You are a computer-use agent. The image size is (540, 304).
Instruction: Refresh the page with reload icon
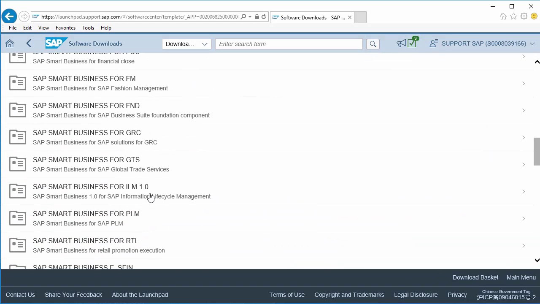pos(264,17)
